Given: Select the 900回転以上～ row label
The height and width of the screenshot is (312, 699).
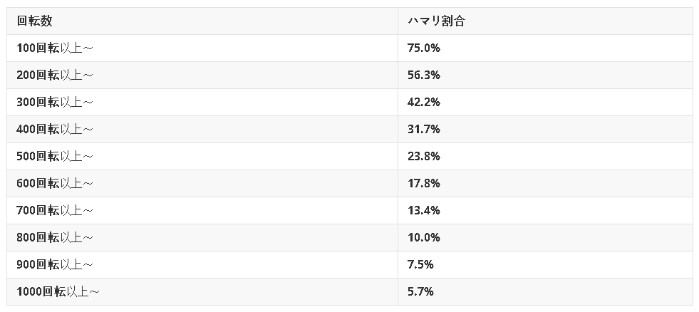Looking at the screenshot, I should pos(55,265).
